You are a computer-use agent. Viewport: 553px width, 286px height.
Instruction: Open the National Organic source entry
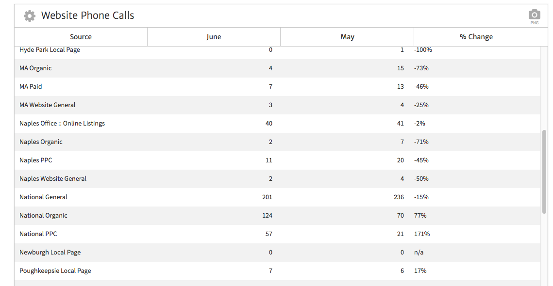tap(43, 215)
